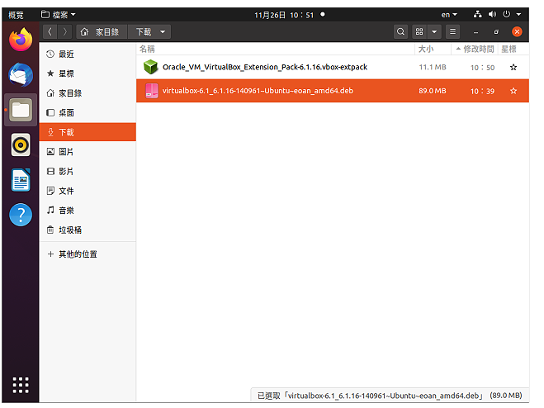Open 桌面 in the sidebar
The width and height of the screenshot is (544, 408).
point(88,112)
